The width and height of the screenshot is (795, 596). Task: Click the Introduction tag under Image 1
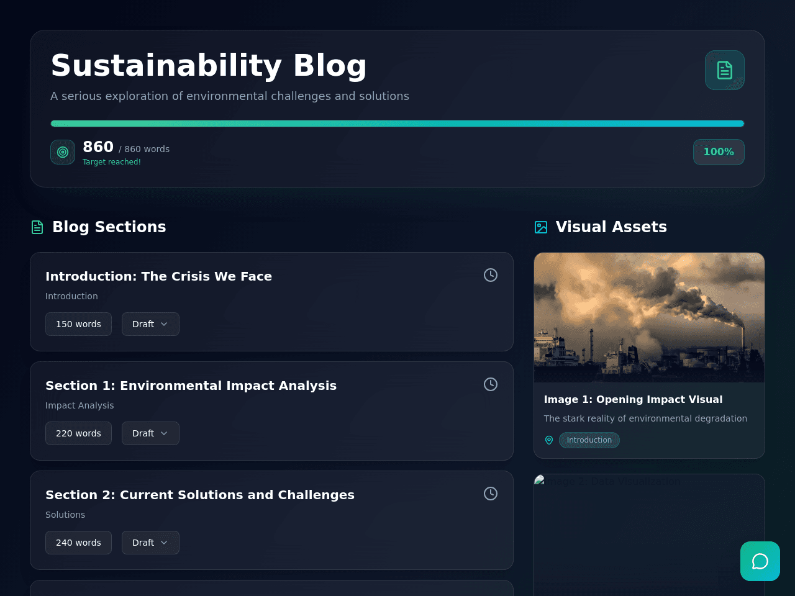589,440
